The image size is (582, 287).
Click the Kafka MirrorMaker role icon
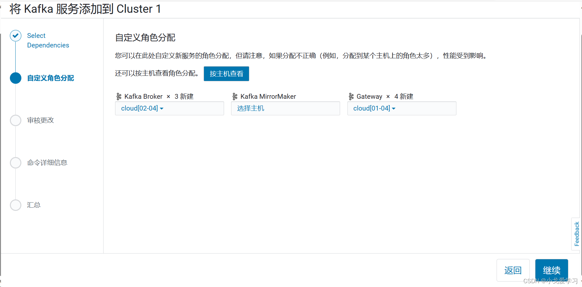tap(235, 97)
